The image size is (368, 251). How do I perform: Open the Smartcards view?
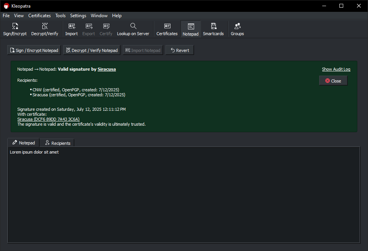click(x=213, y=29)
